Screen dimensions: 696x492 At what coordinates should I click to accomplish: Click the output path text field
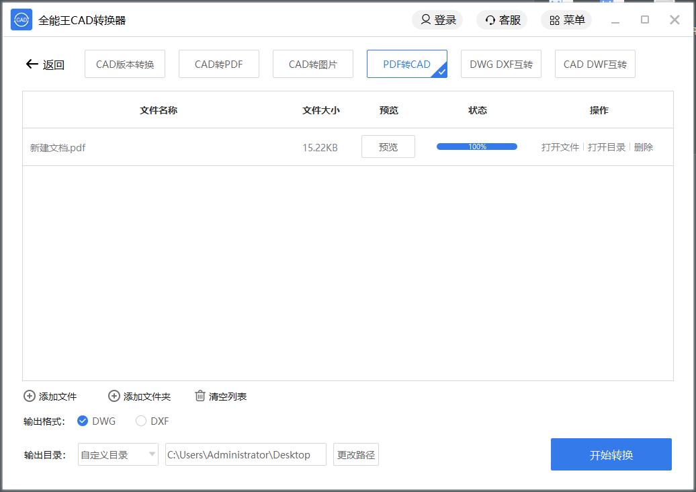point(246,455)
